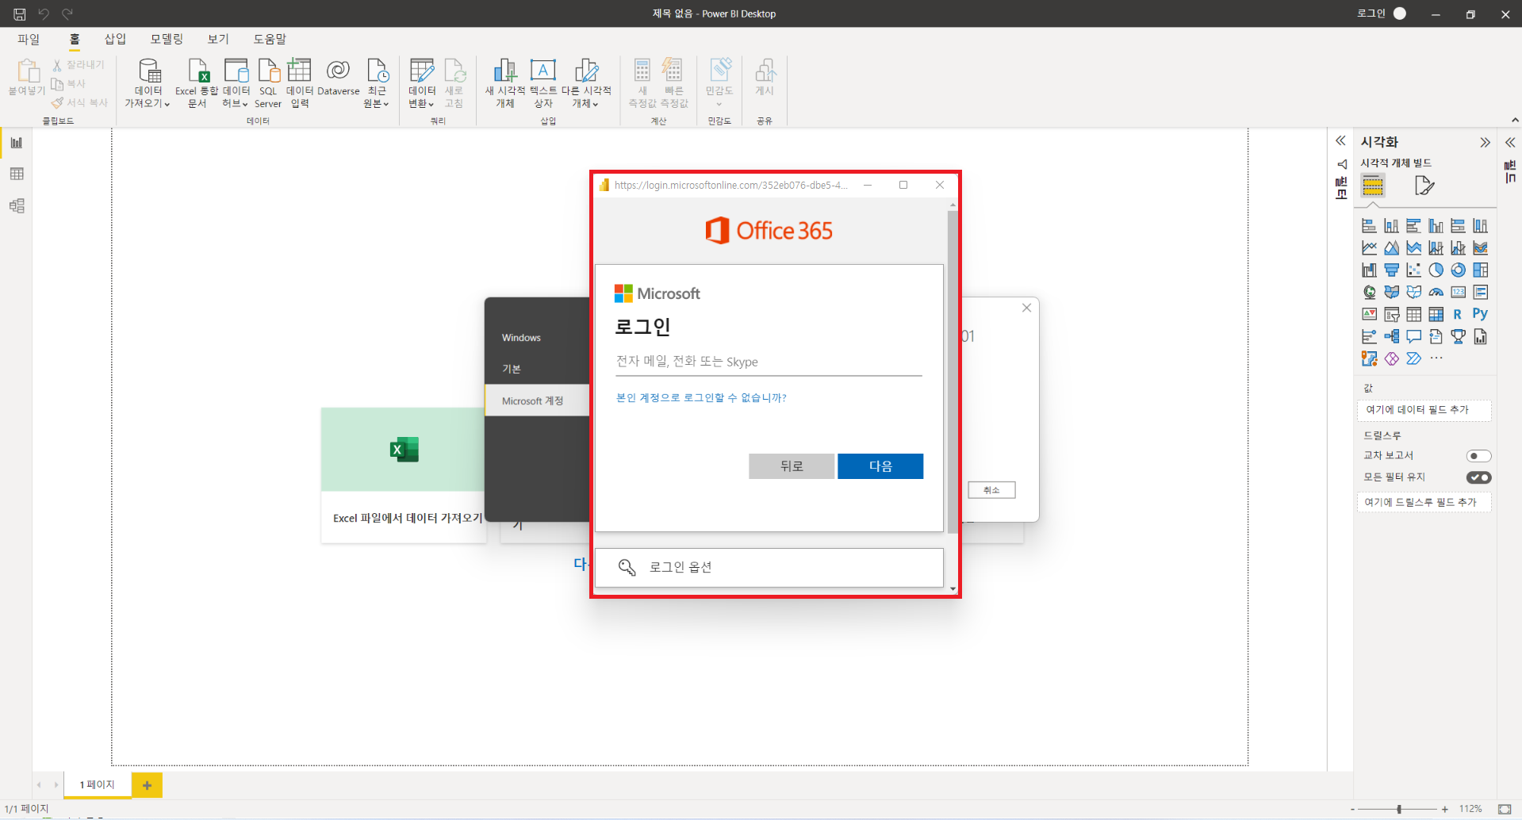Viewport: 1522px width, 820px height.
Task: Add the R script visual
Action: tap(1458, 315)
